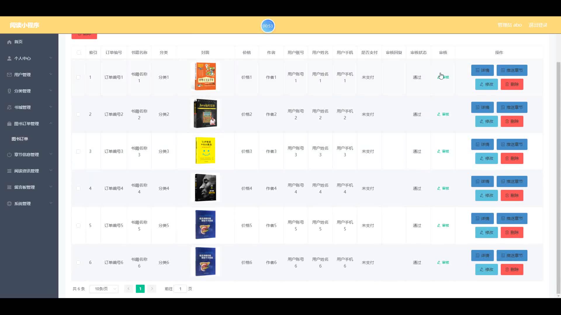Screen dimensions: 561x315
Task: Click 退出登录 link in header
Action: pos(538,25)
